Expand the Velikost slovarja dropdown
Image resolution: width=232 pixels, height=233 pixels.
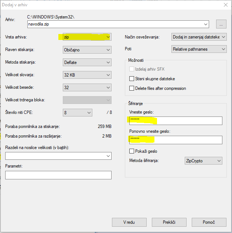[x=87, y=75]
